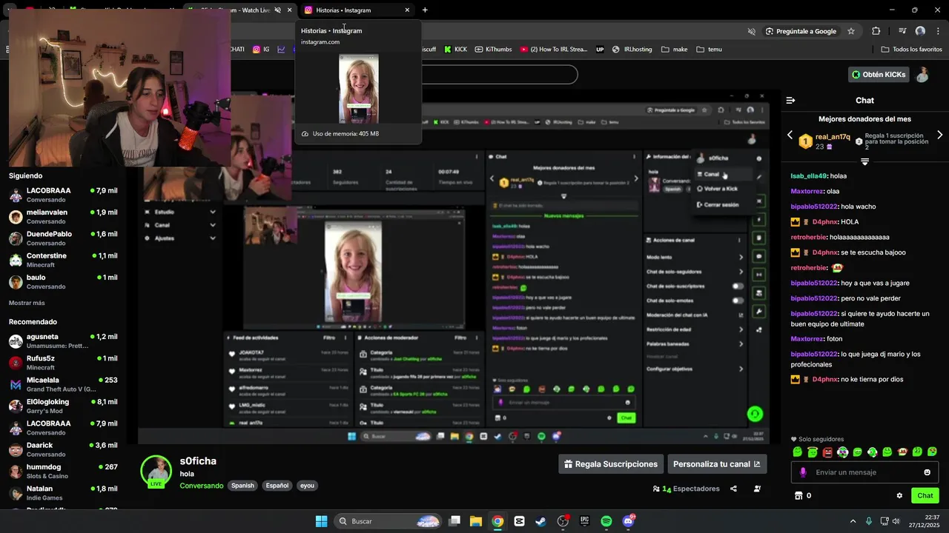The width and height of the screenshot is (949, 533).
Task: Click the Conversando category link
Action: [x=201, y=486]
